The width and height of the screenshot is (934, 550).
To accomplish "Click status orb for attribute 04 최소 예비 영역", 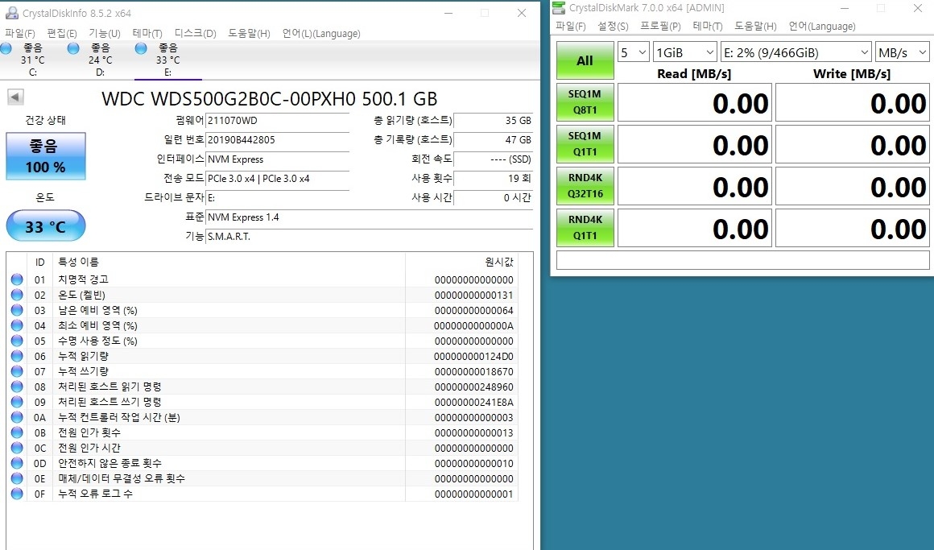I will click(x=17, y=325).
